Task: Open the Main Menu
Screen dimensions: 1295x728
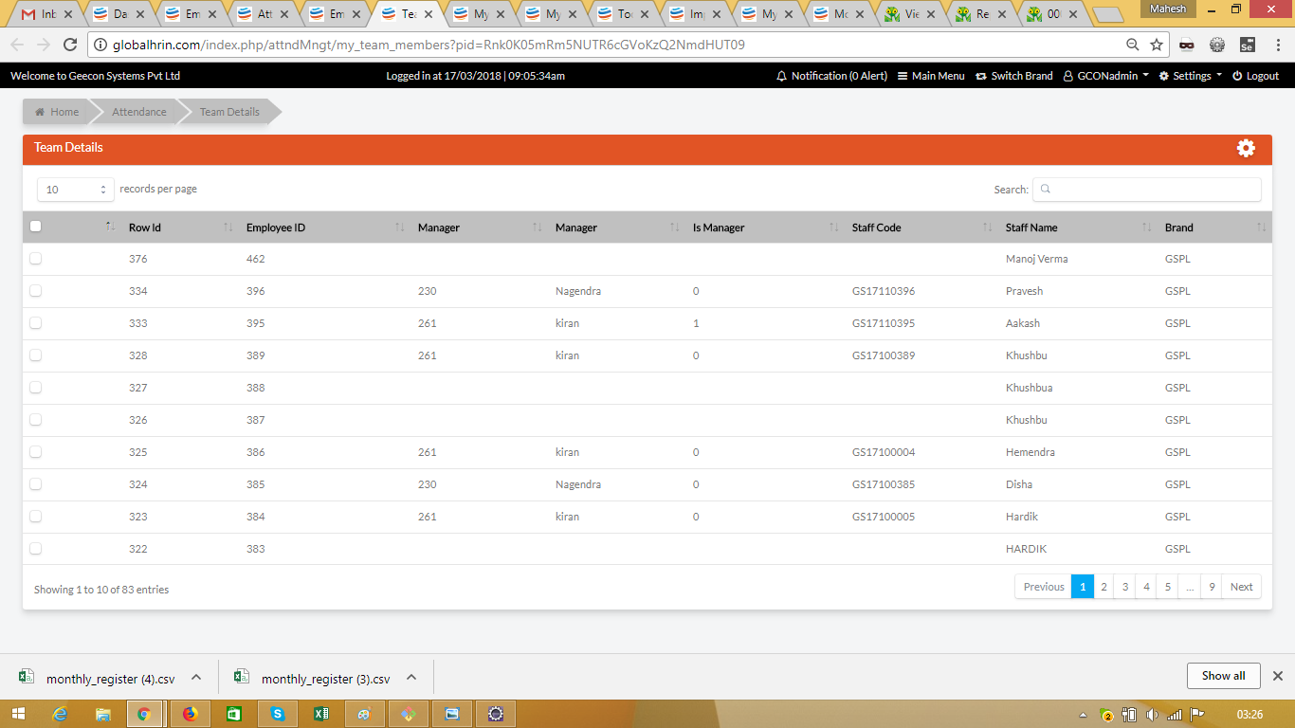Action: pyautogui.click(x=931, y=76)
